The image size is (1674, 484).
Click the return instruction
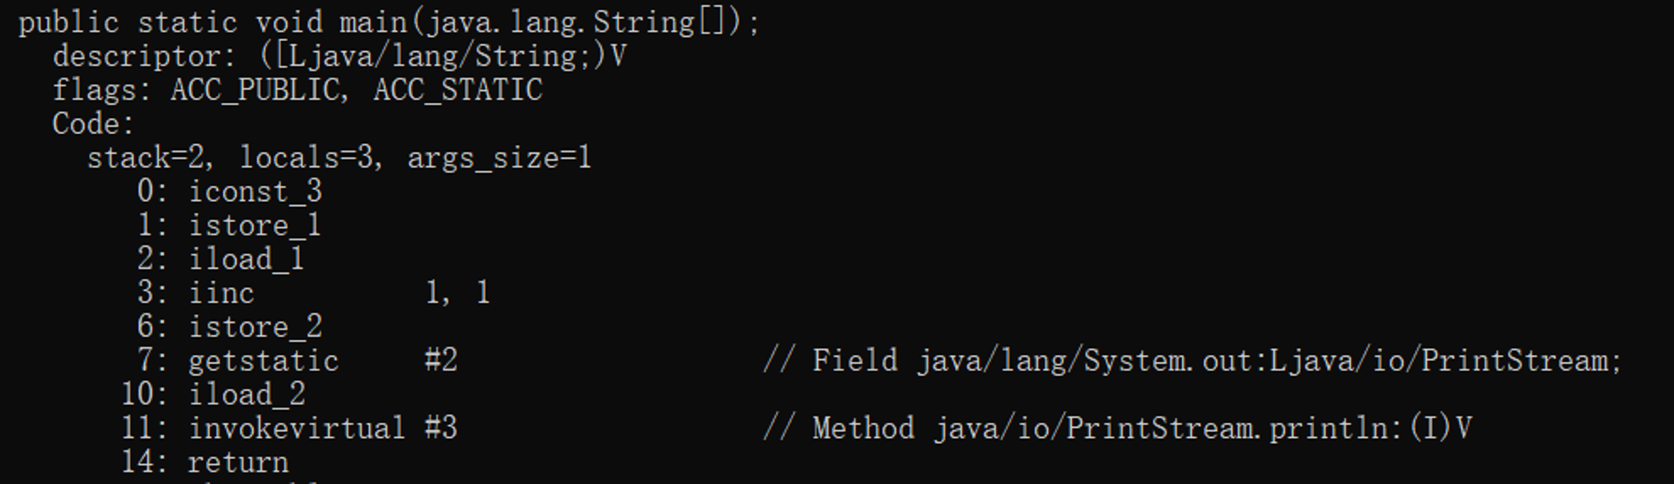pyautogui.click(x=239, y=462)
